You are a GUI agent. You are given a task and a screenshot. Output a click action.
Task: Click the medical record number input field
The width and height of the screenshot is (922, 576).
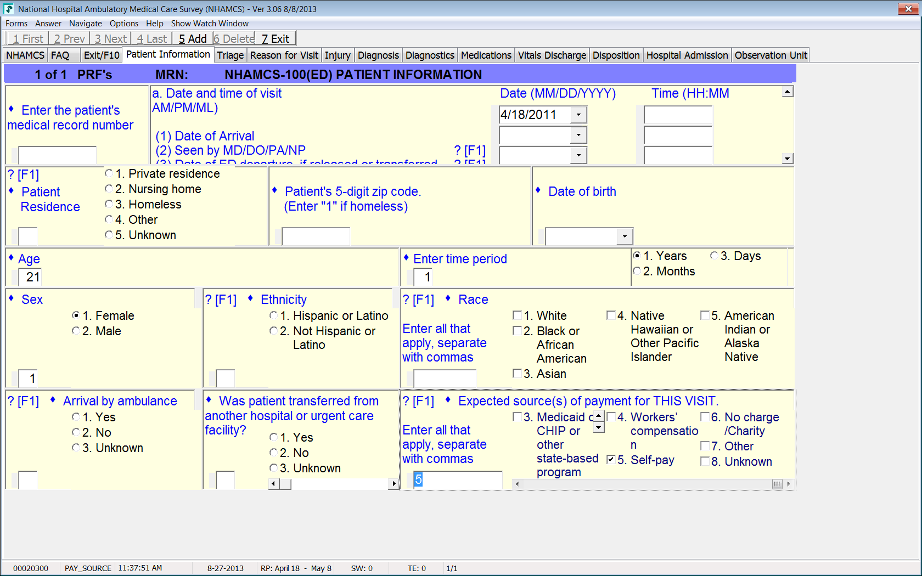pos(57,155)
